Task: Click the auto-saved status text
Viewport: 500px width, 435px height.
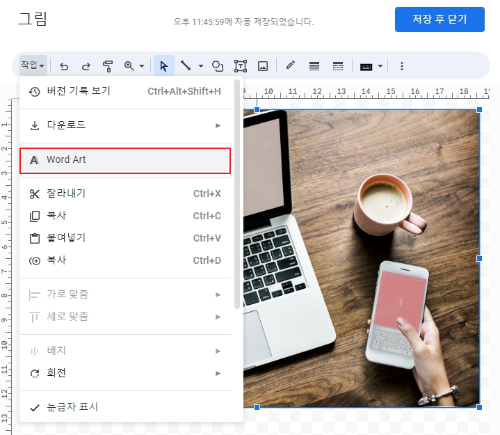Action: click(x=243, y=22)
